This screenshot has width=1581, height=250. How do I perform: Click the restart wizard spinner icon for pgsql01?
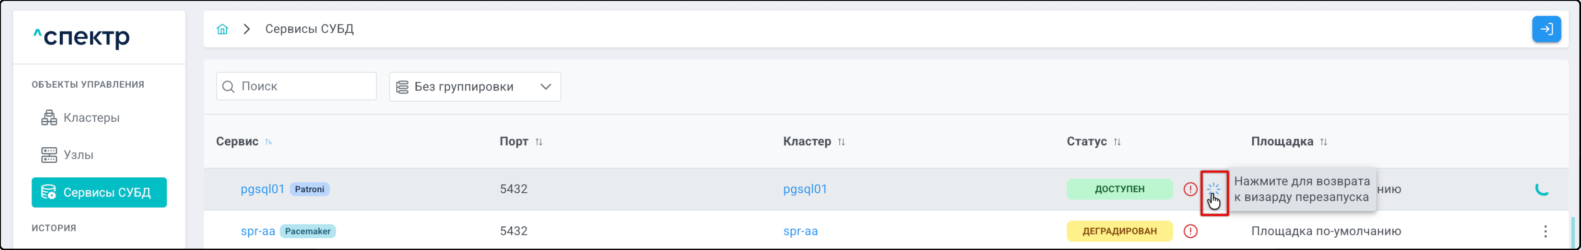click(1213, 190)
